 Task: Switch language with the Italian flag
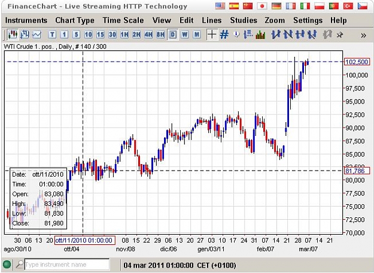(x=305, y=6)
